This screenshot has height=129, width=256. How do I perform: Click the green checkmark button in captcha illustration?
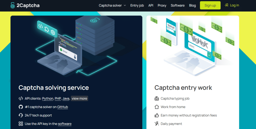coord(209,55)
